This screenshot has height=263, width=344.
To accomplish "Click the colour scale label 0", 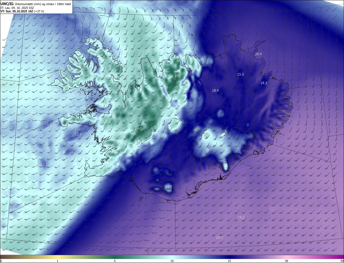I will pos(1,261).
